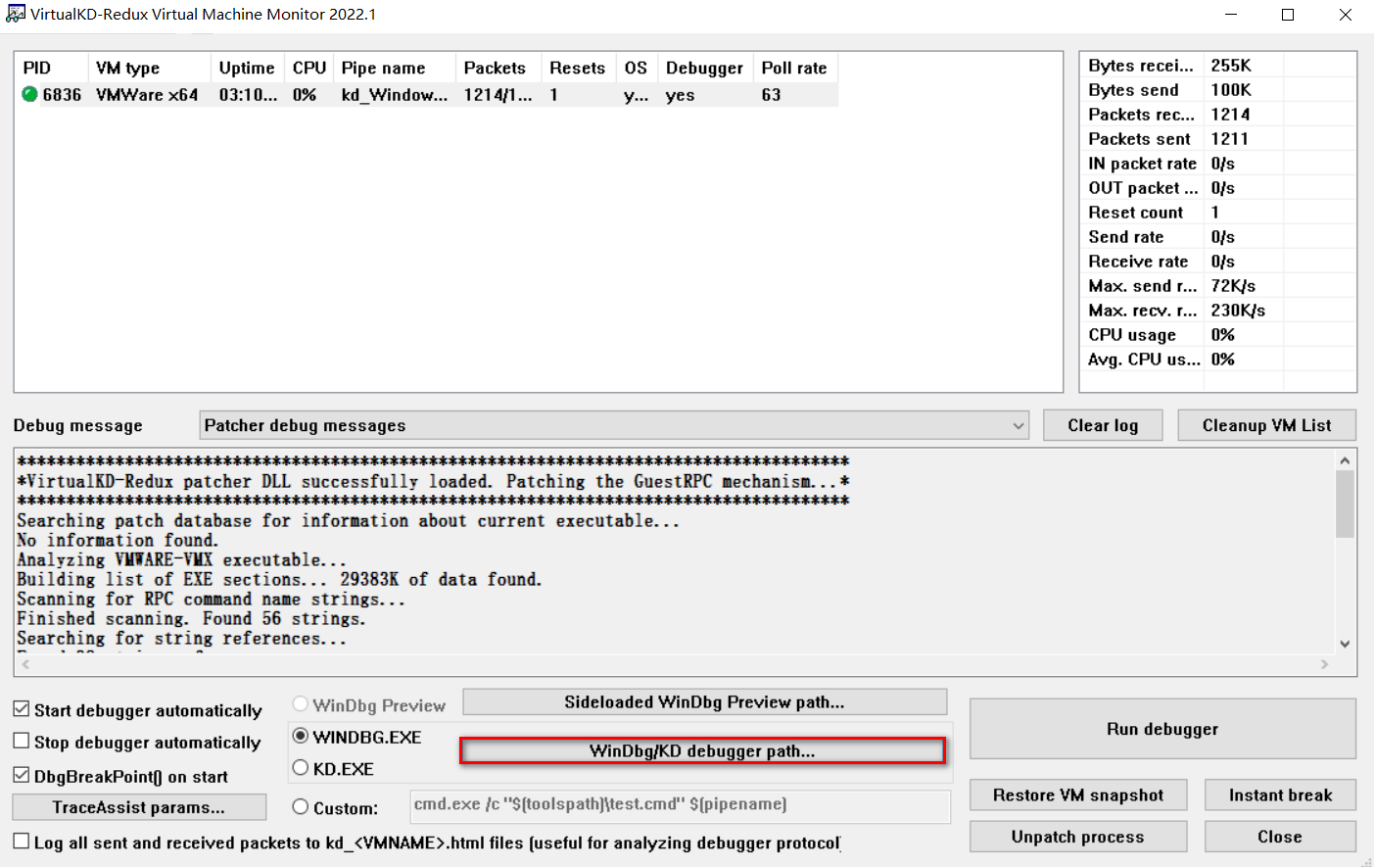
Task: Open Sideloaded WinDbg Preview path dialog
Action: click(x=704, y=701)
